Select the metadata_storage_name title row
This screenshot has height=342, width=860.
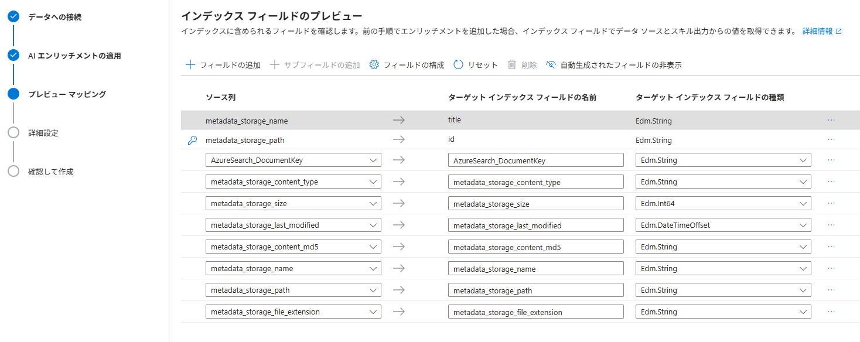[247, 121]
